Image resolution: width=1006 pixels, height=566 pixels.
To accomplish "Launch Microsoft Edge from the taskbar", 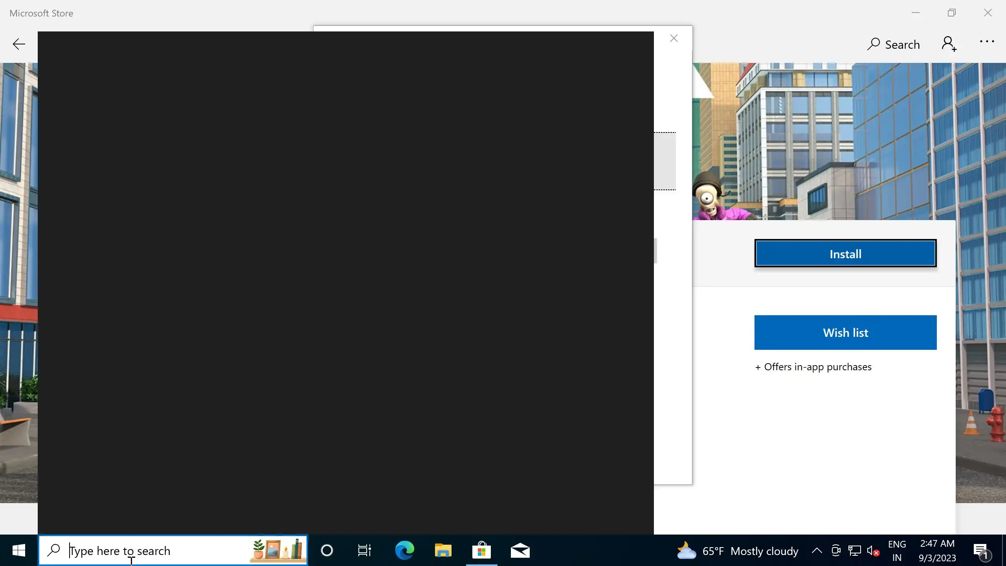I will [404, 550].
